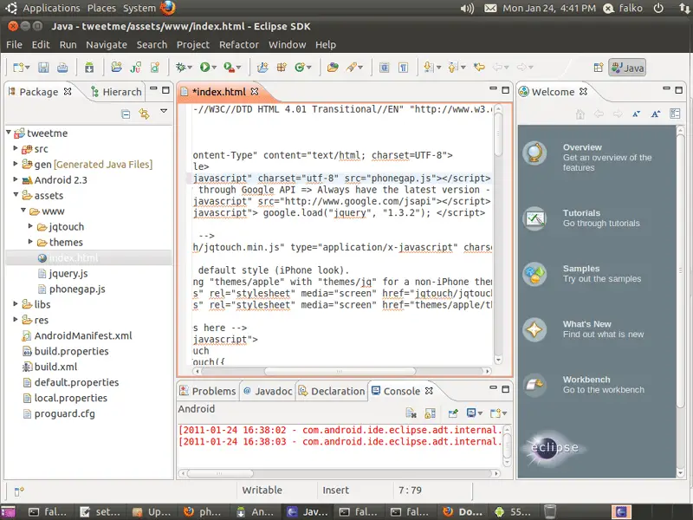Viewport: 693px width, 520px height.
Task: Open the File menu
Action: point(14,45)
